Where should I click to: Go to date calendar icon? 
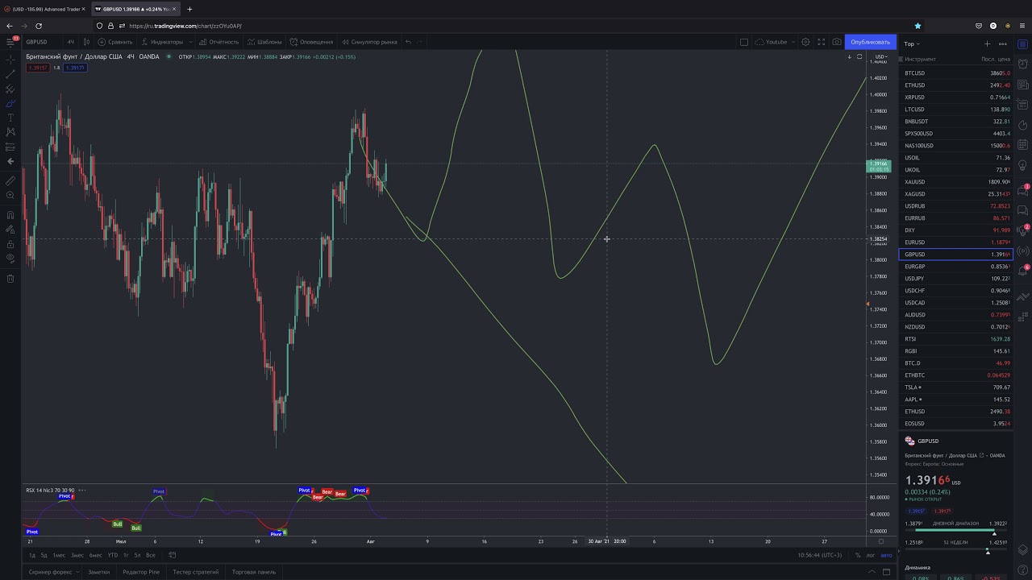click(172, 555)
